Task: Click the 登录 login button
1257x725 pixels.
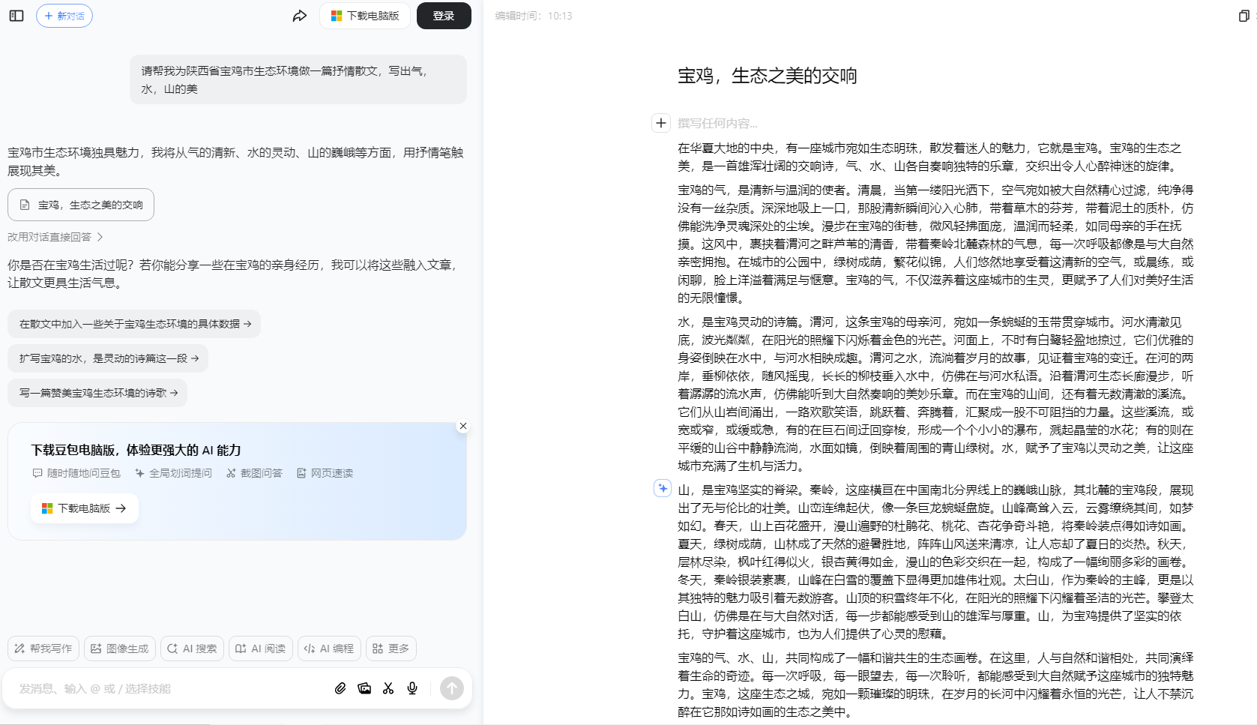Action: click(444, 16)
